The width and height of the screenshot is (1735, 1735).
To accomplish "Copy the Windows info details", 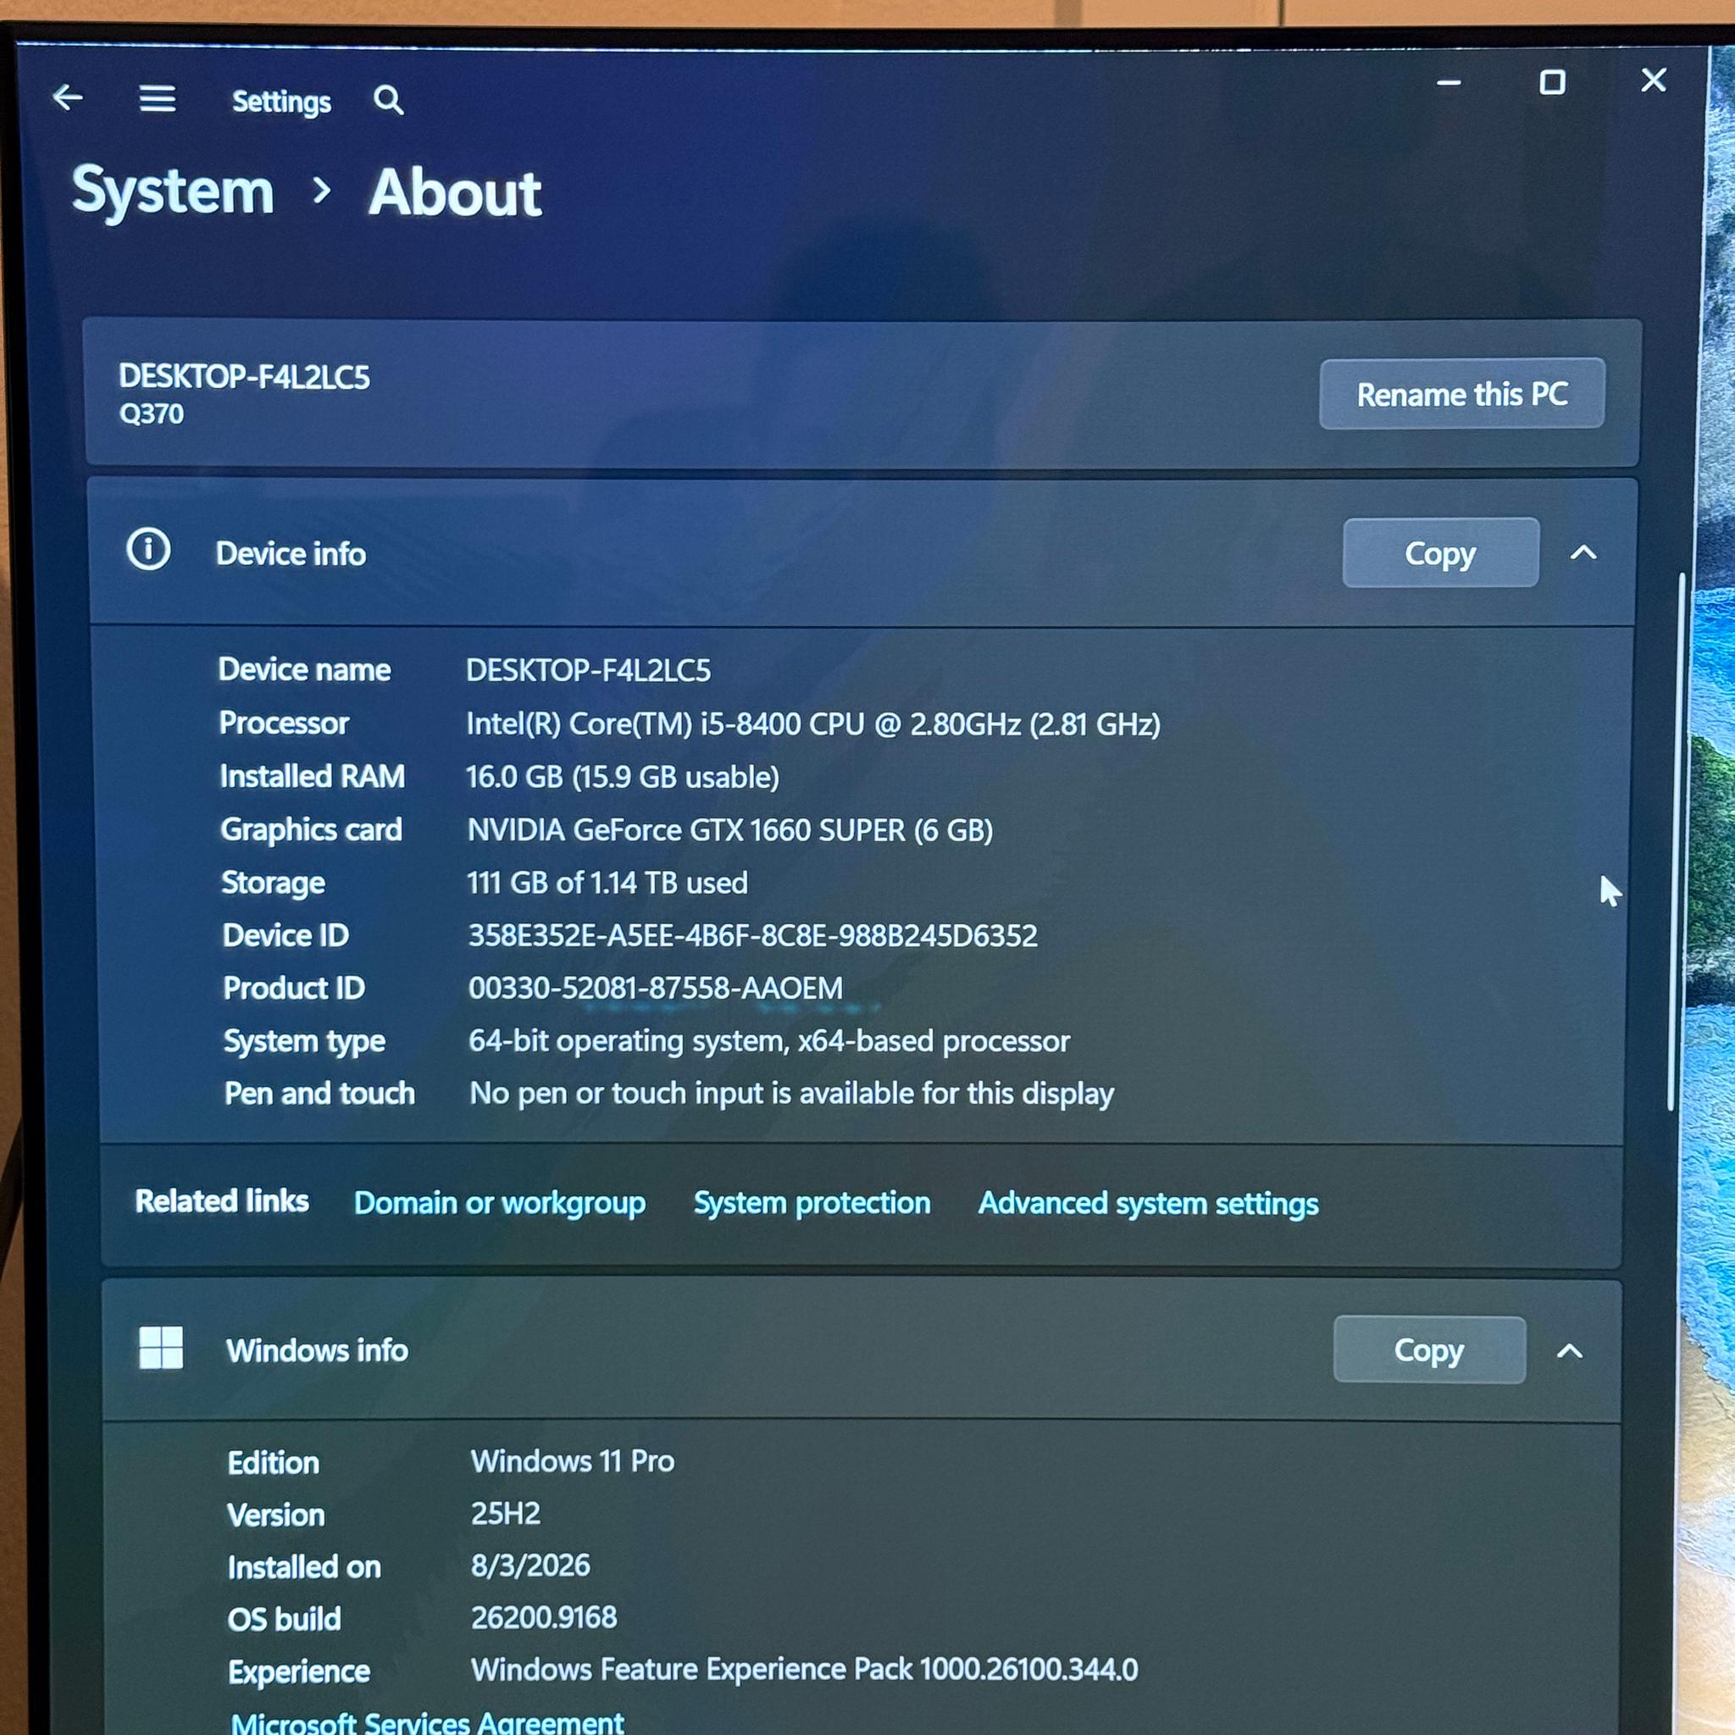I will point(1429,1350).
